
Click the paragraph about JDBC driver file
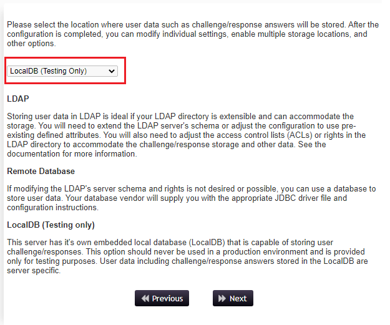[x=192, y=198]
